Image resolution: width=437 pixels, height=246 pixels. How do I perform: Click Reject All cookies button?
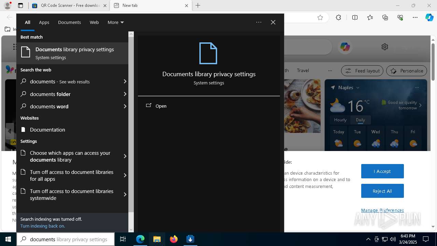(x=382, y=191)
